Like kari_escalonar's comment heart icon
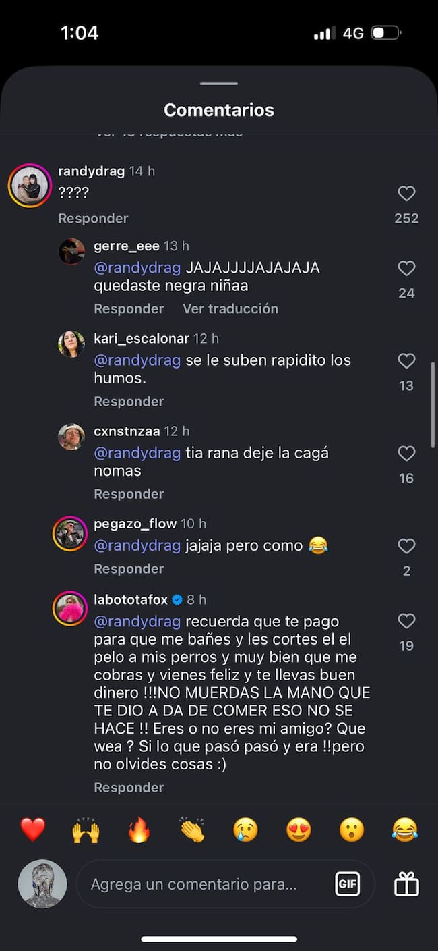The image size is (438, 951). coord(406,360)
